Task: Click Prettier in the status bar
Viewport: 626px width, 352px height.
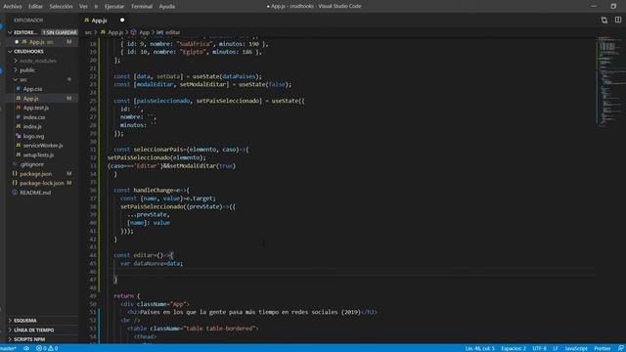Action: pyautogui.click(x=603, y=348)
